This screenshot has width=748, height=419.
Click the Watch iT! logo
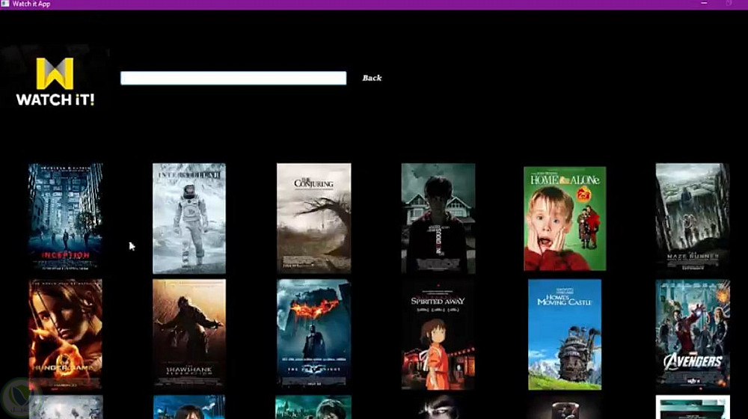(x=55, y=82)
